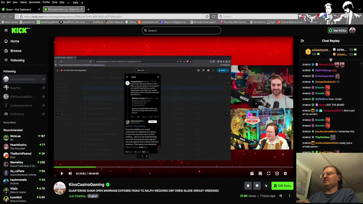Image resolution: width=363 pixels, height=204 pixels.
Task: Toggle the clip button in player
Action: 252,173
